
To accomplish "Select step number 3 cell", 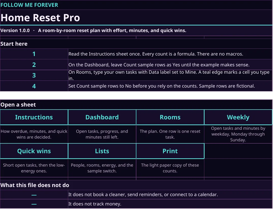I will coord(34,75).
